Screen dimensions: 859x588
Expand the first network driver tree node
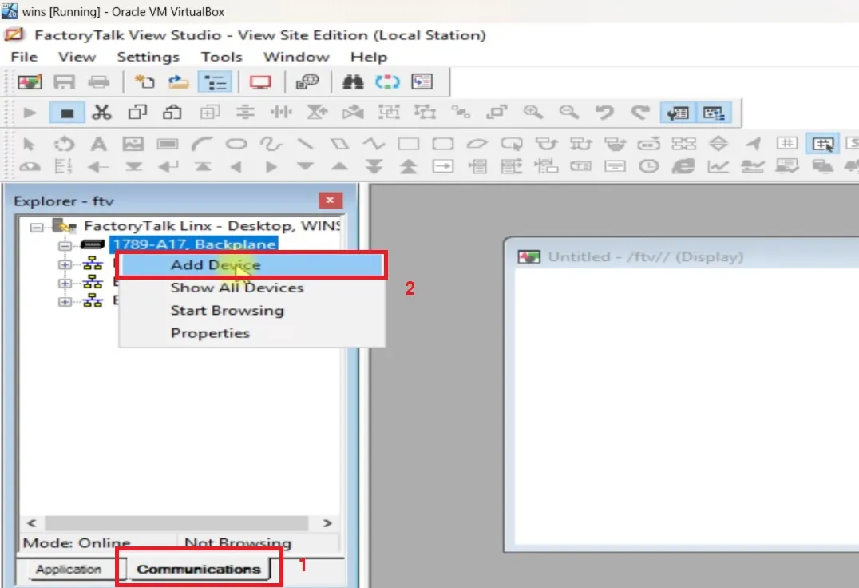65,264
